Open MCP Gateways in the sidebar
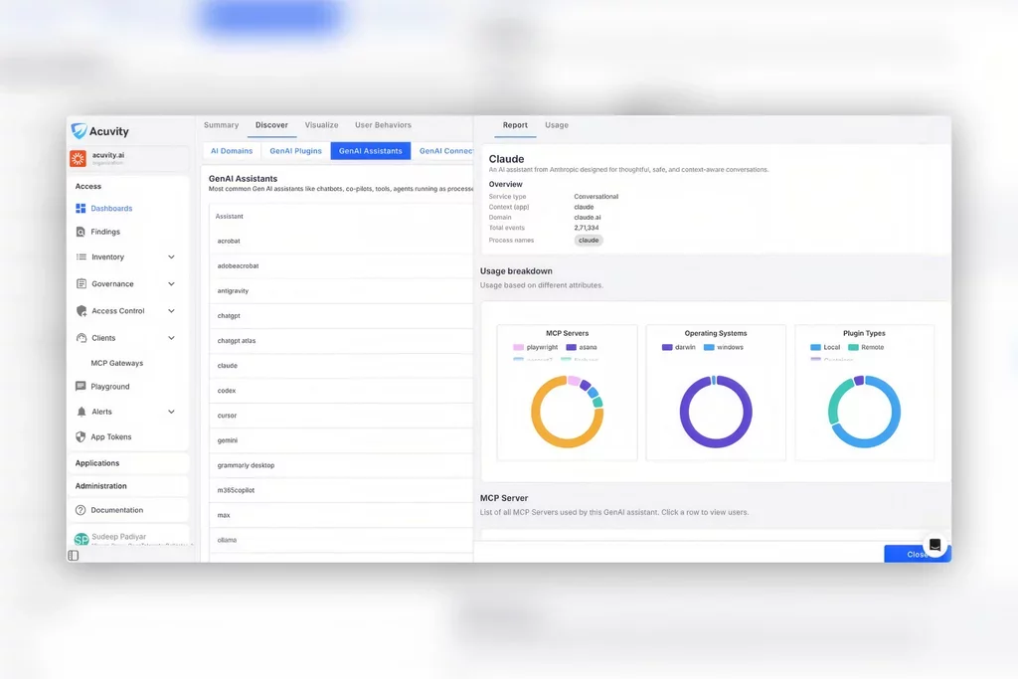Screen dimensions: 1018x679 click(x=117, y=363)
